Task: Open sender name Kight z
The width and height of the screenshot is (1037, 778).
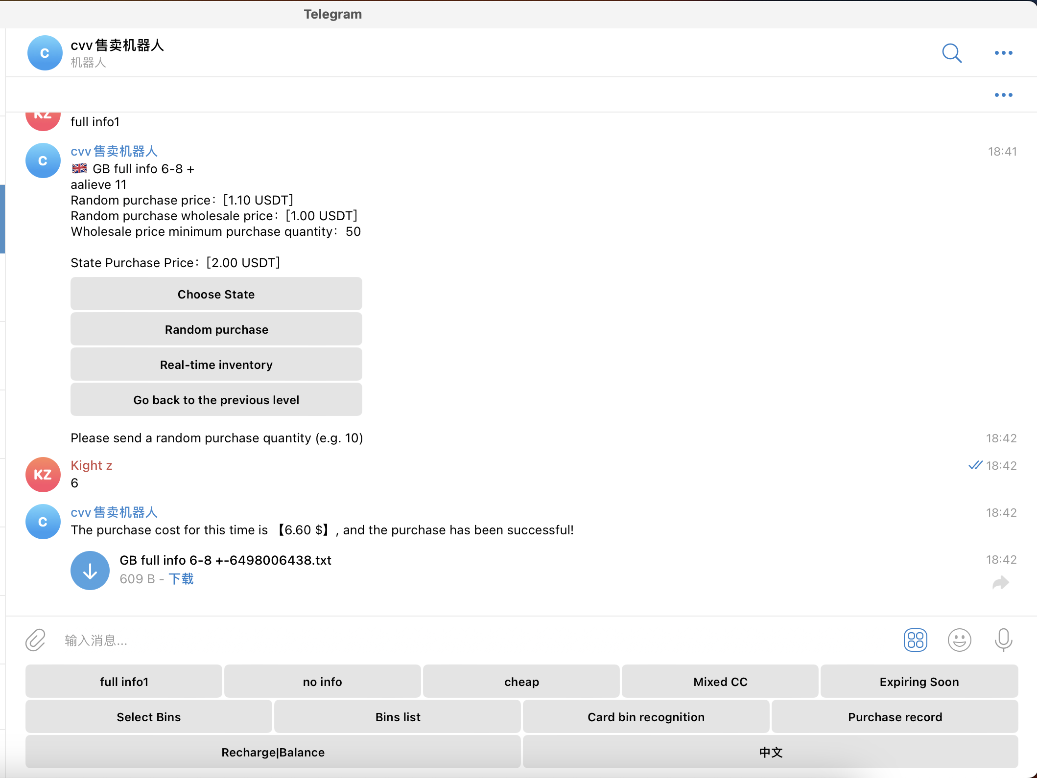Action: point(92,465)
